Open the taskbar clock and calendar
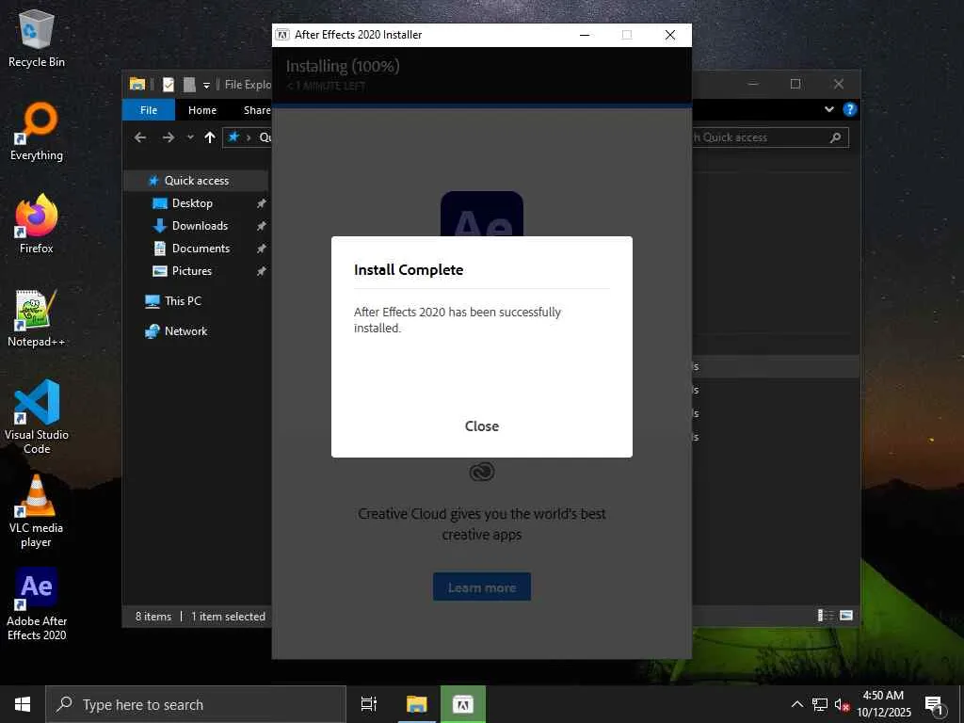This screenshot has height=723, width=964. 883,704
